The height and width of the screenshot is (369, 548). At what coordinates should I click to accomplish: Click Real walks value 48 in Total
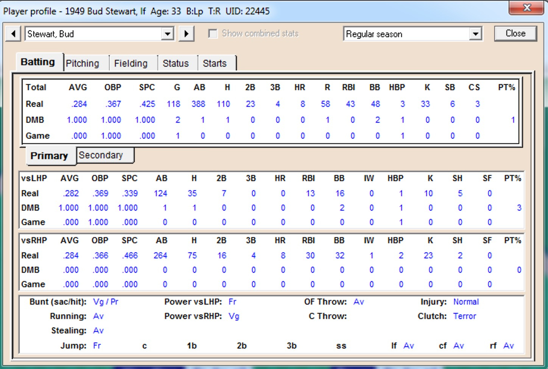tap(375, 104)
